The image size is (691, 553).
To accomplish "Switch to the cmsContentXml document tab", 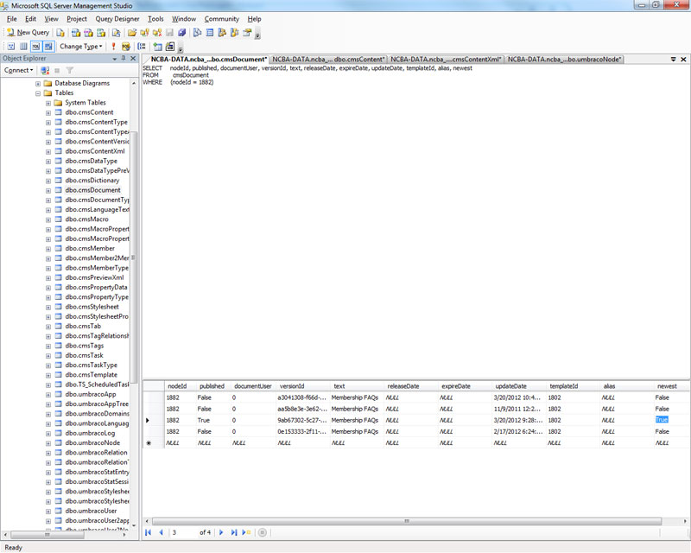I will pyautogui.click(x=446, y=59).
